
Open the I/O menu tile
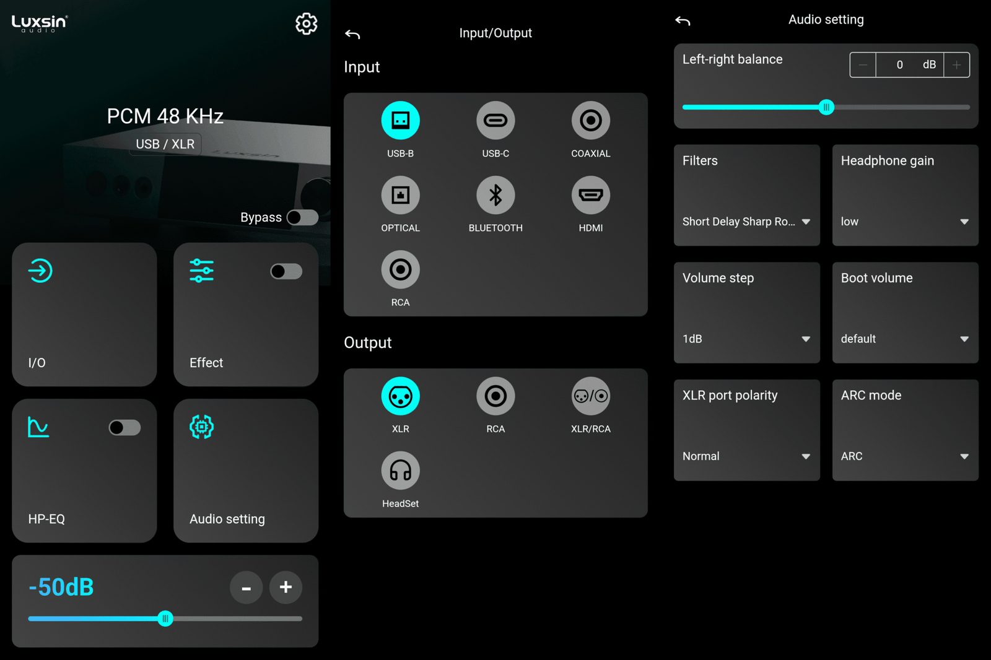[x=84, y=315]
